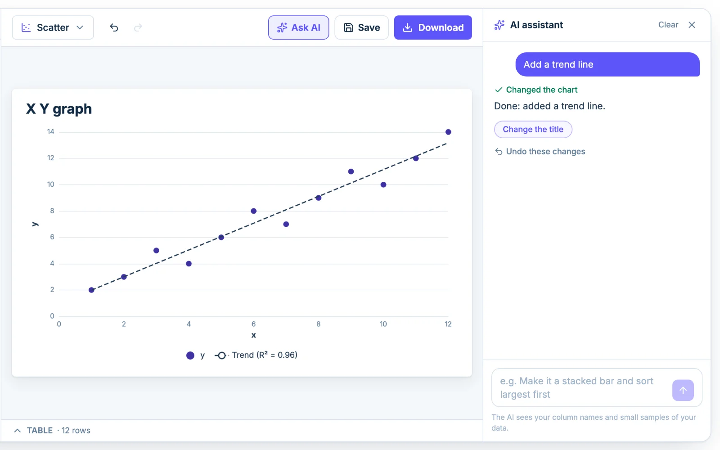Toggle the Trend (R² = 0.96) legend entry
Screen dimensions: 720x450
click(256, 355)
